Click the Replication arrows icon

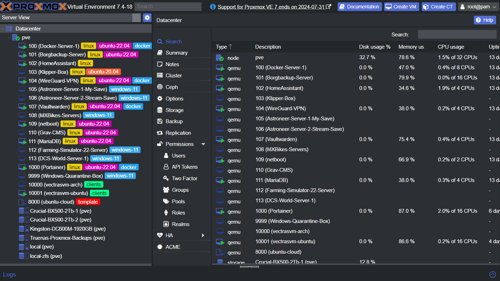(160, 133)
